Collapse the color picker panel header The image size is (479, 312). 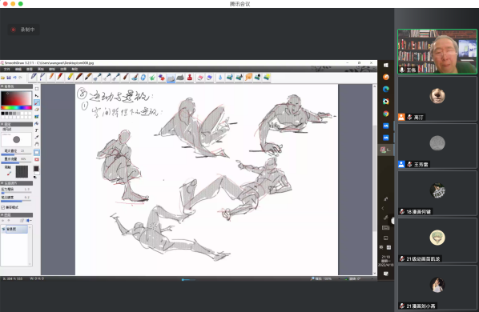pyautogui.click(x=17, y=86)
